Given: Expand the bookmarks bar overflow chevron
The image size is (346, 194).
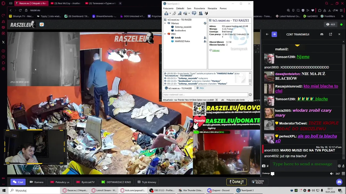Looking at the screenshot, I should (x=342, y=16).
